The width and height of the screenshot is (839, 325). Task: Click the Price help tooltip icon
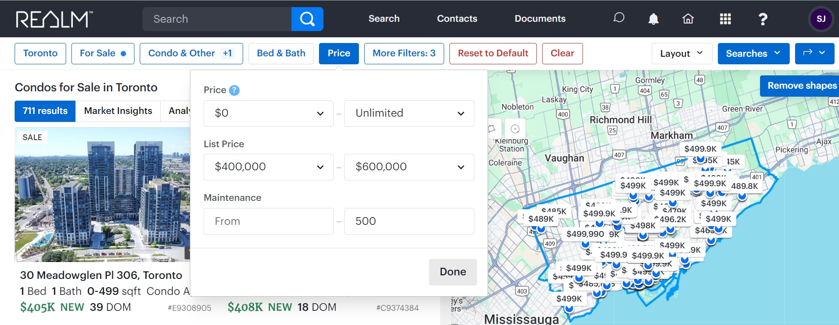point(234,90)
